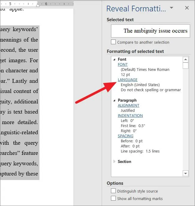Click "Line spacing: 1.5 lines" text

click(x=140, y=151)
